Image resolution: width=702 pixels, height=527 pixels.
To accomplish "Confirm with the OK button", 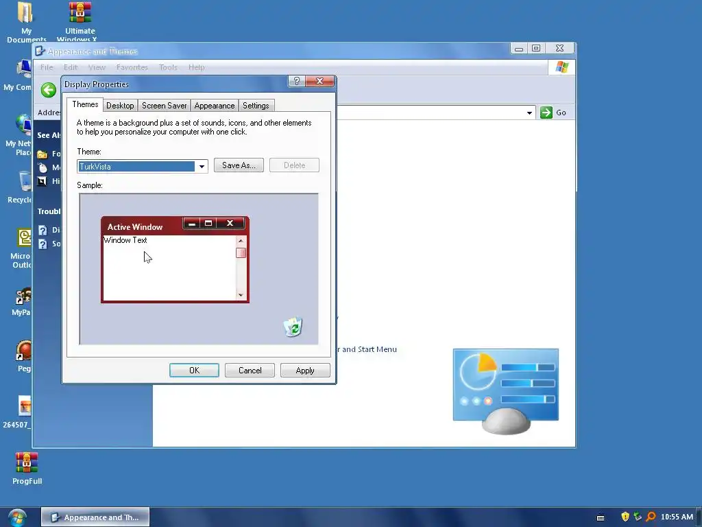I will pyautogui.click(x=194, y=371).
